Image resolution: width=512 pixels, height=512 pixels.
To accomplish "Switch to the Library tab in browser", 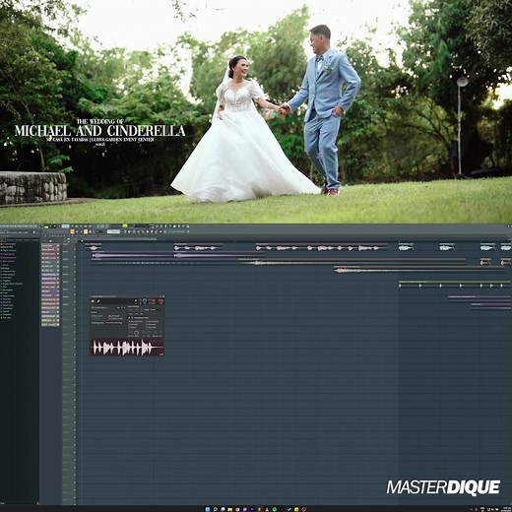I will (27, 239).
